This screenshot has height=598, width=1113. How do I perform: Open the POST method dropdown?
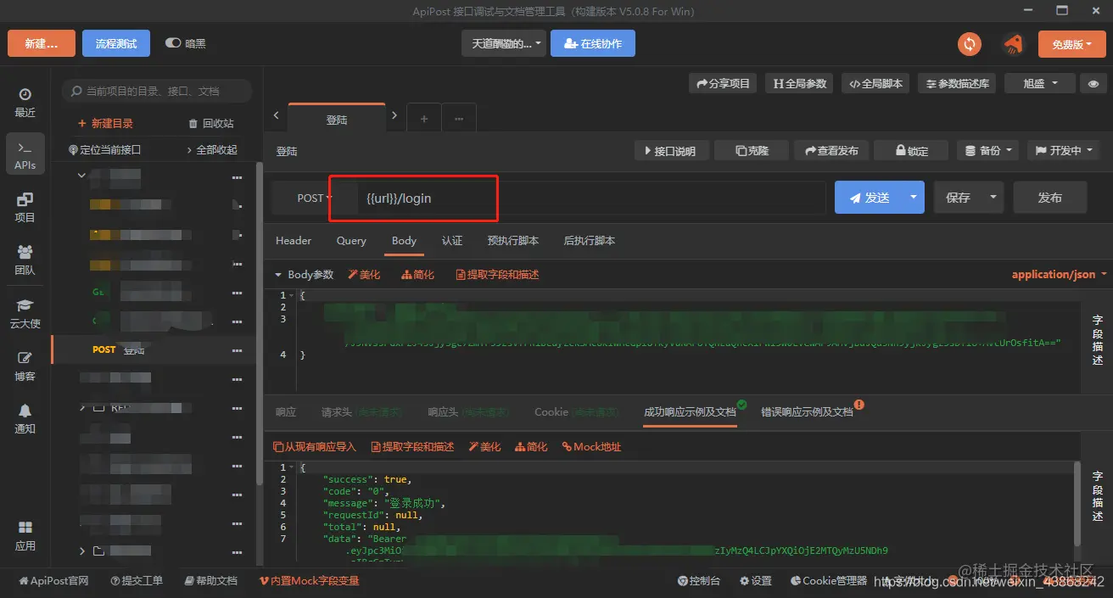point(314,198)
